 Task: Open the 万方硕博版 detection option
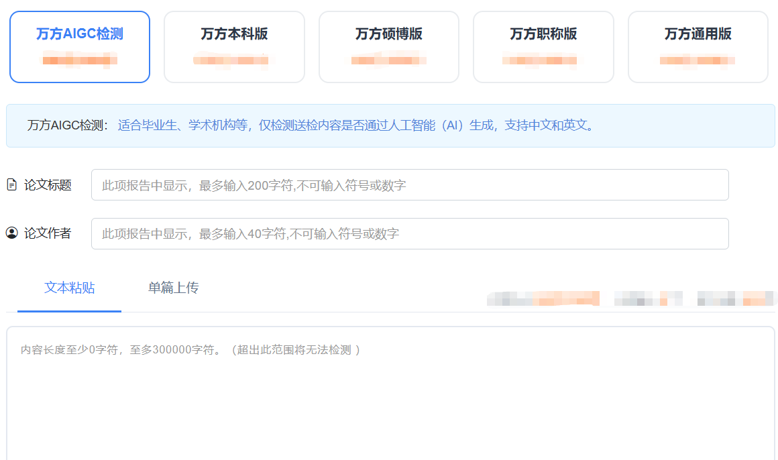(388, 46)
